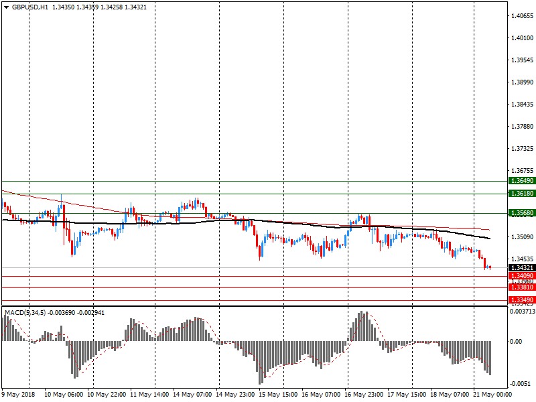
Task: Click the triangle arrow beside GBPUSD,H1
Action: coord(6,7)
